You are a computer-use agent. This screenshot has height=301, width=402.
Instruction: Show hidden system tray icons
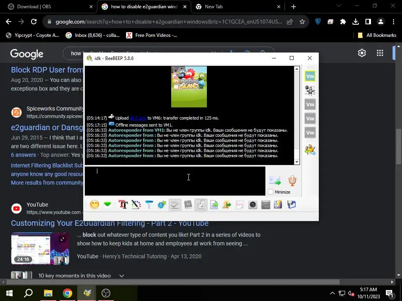pos(332,293)
